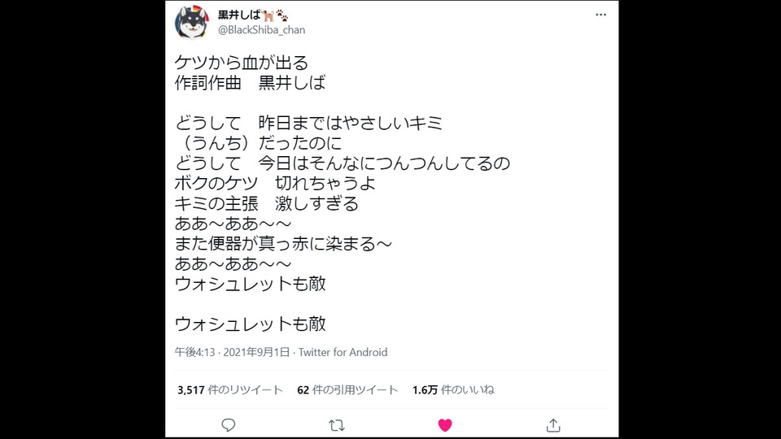Image resolution: width=781 pixels, height=439 pixels.
Task: View the 3,517 件のリツイート list
Action: [230, 389]
